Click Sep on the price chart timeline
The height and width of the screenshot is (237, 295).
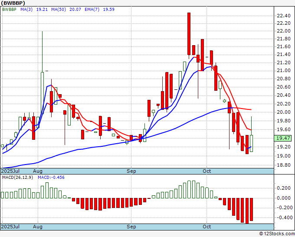[131, 171]
